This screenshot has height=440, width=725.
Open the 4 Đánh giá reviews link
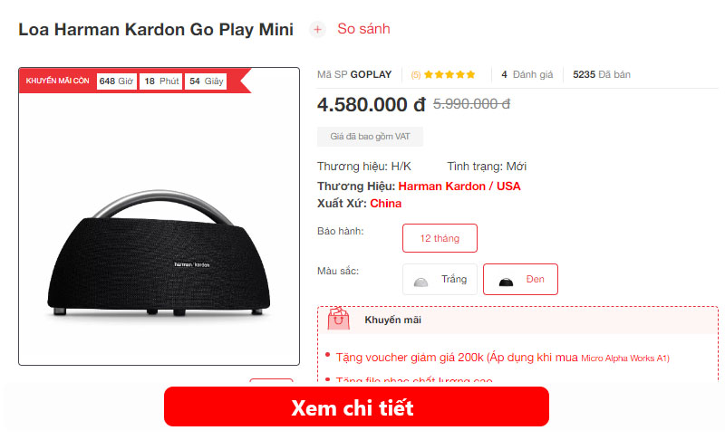point(527,74)
